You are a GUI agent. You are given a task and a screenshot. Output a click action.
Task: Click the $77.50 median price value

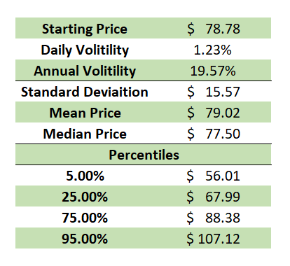[x=214, y=134]
